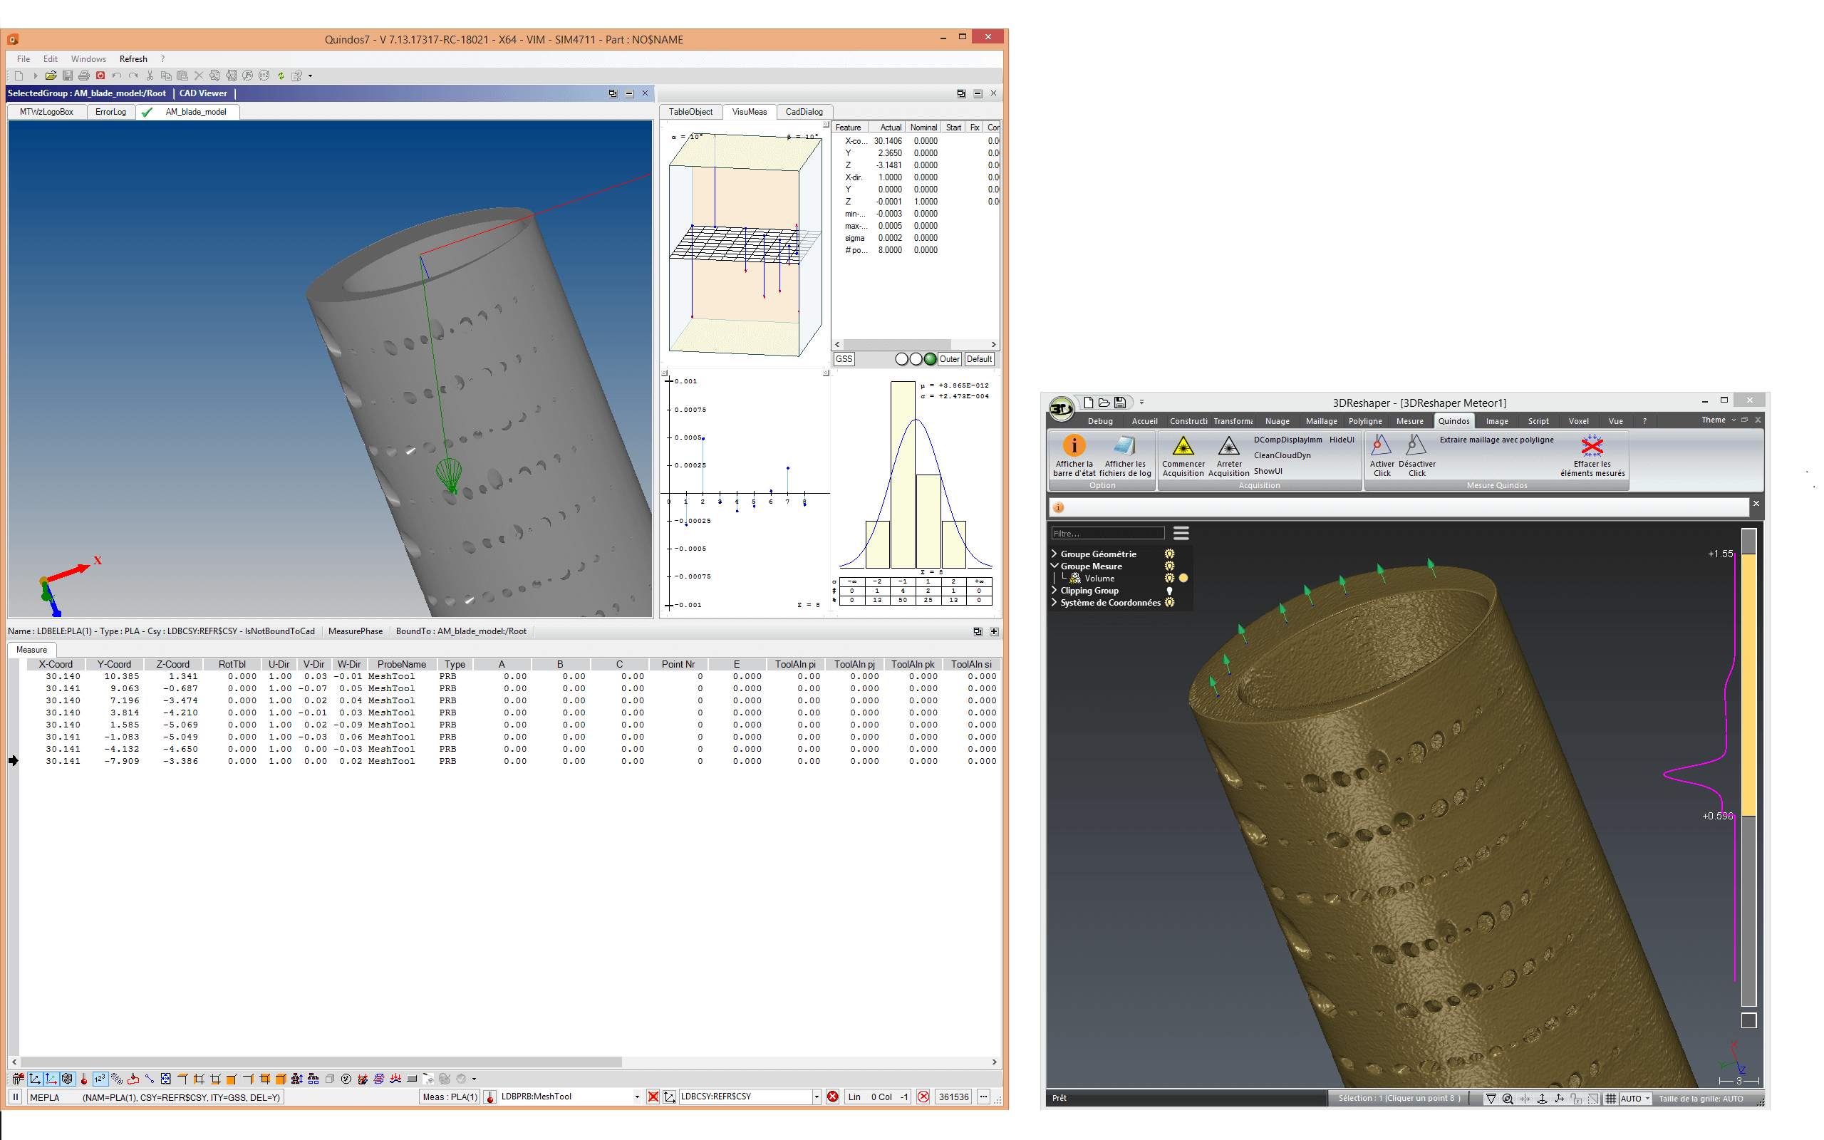Click green refresh arrows icon in Quindos toolbar
Viewport: 1824px width, 1140px height.
pyautogui.click(x=281, y=76)
